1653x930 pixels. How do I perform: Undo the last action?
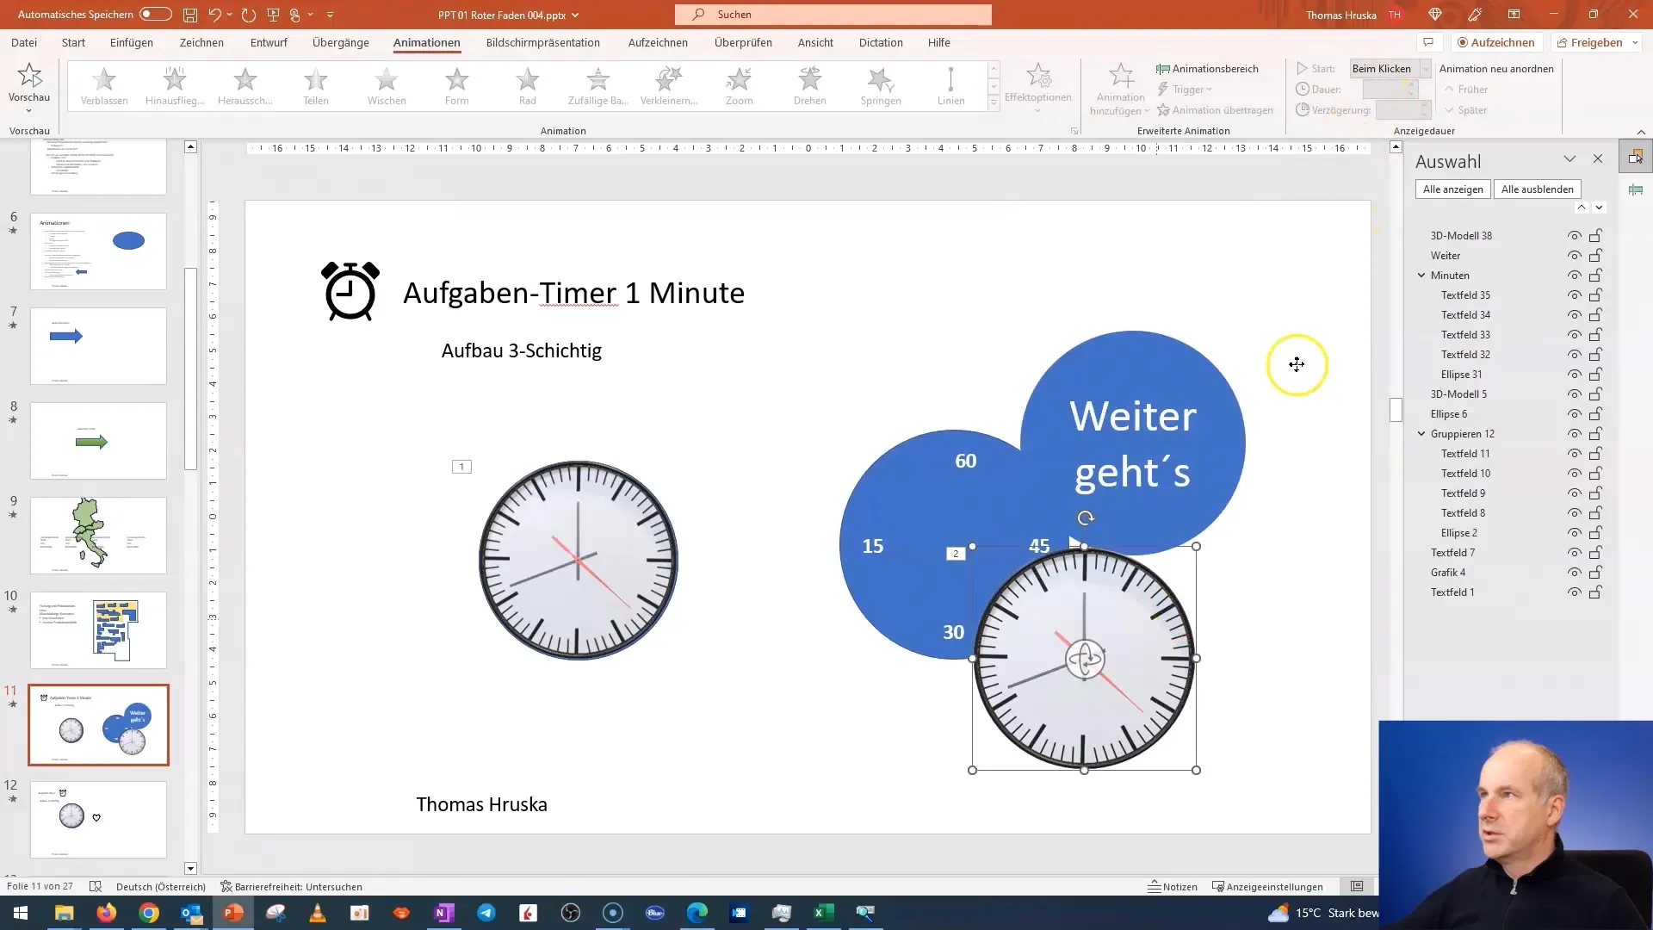click(215, 15)
